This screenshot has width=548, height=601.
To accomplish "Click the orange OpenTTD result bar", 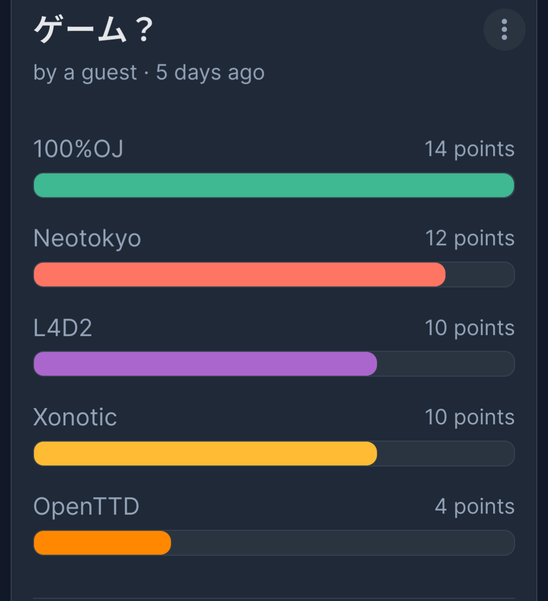I will tap(102, 543).
